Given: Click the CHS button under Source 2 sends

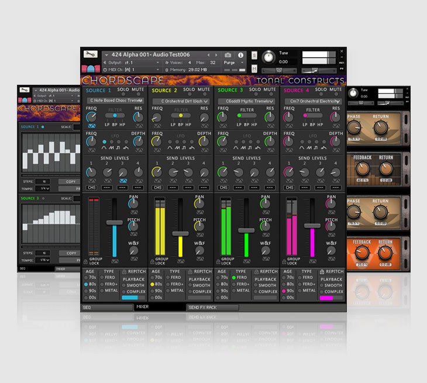Looking at the screenshot, I should pos(157,188).
